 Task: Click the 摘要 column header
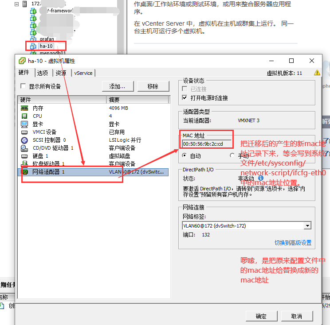point(137,100)
